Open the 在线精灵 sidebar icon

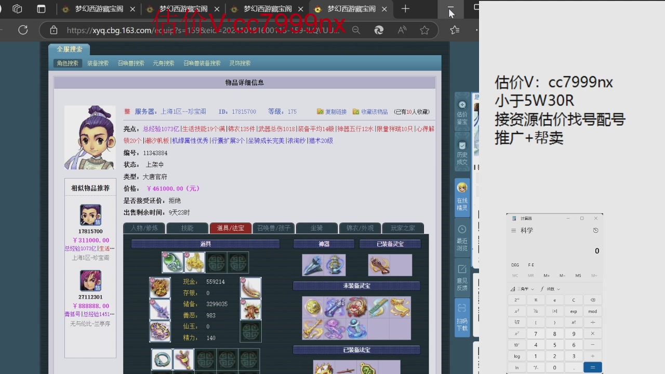tap(462, 196)
